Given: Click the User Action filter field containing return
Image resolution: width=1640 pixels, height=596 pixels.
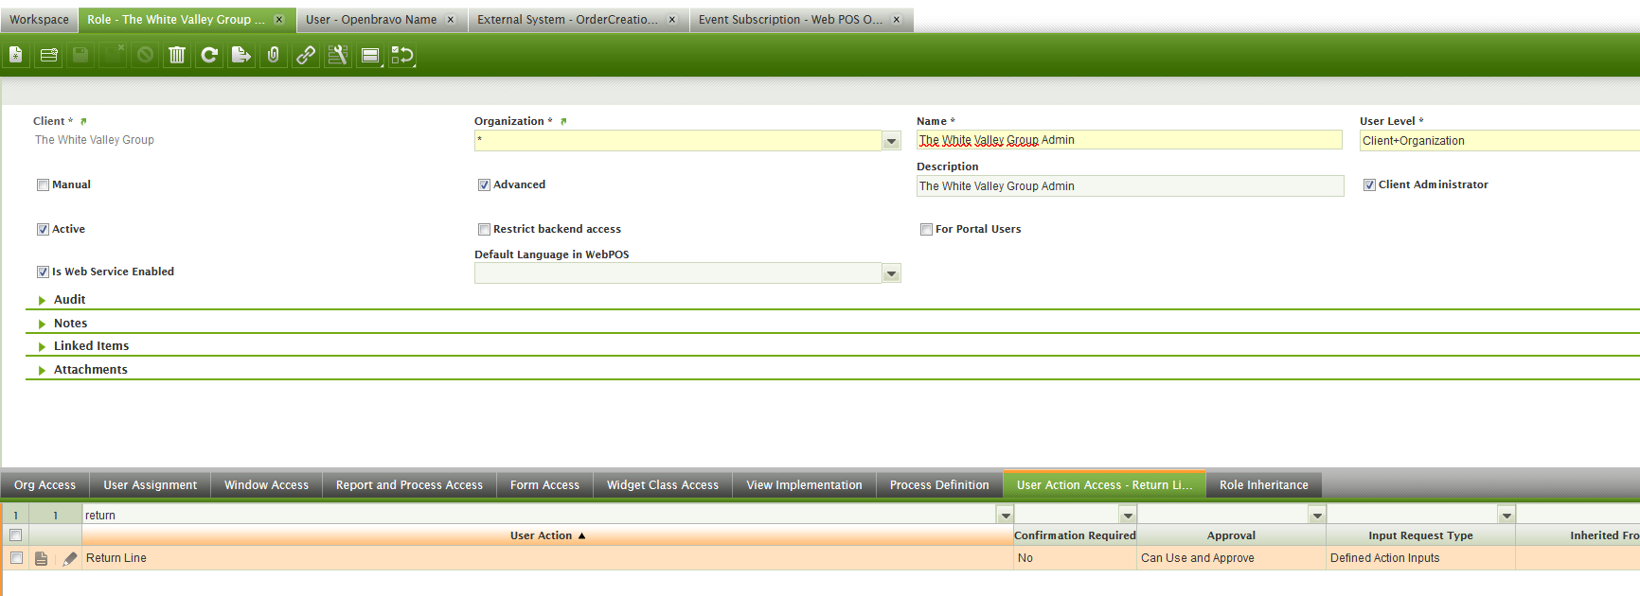Looking at the screenshot, I should (x=539, y=516).
